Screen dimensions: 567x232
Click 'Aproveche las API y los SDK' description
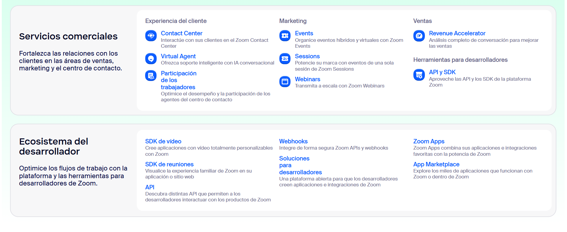[480, 82]
